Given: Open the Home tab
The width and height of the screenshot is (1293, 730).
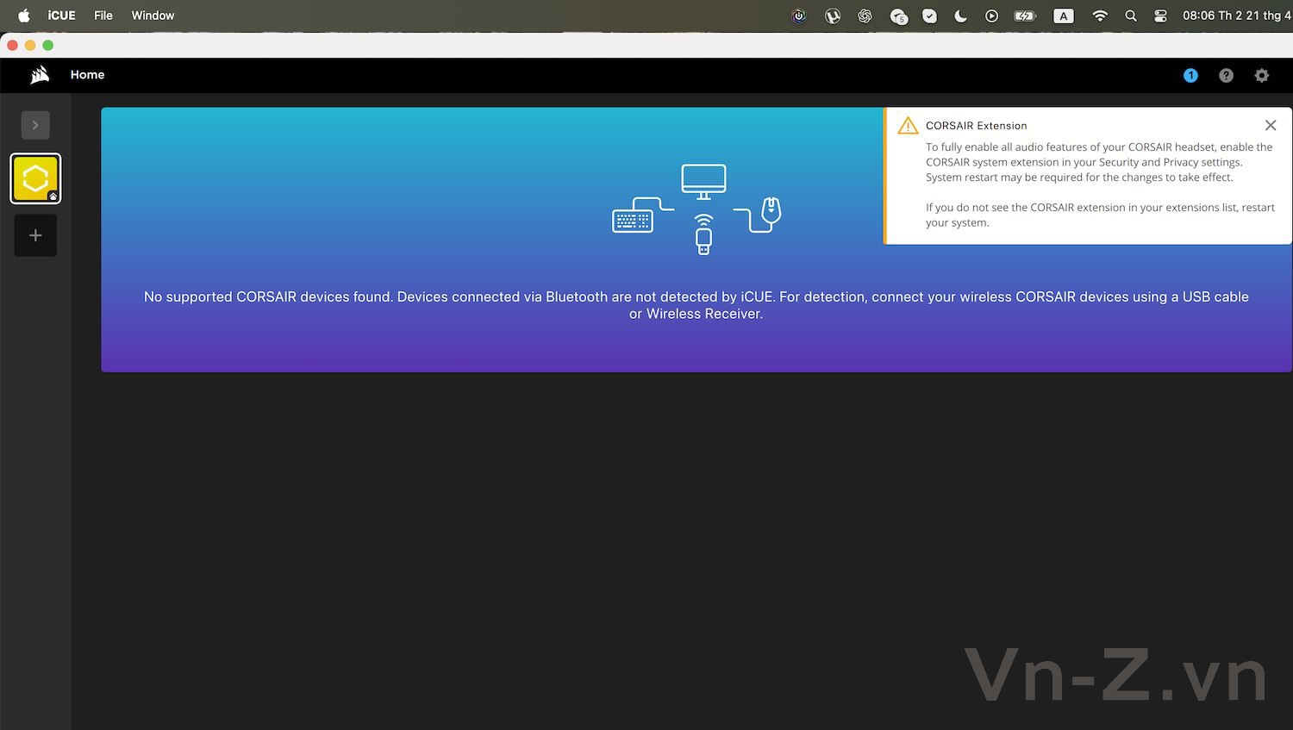Looking at the screenshot, I should point(87,75).
